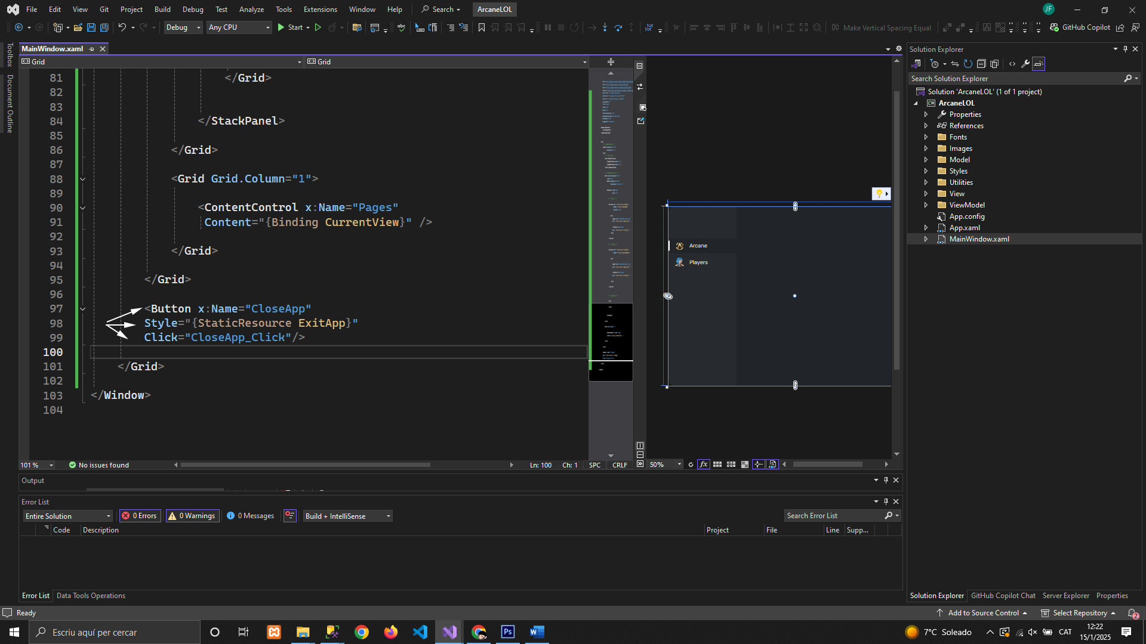Screen dimensions: 1146x644
Task: Toggle the snap grid display button
Action: point(717,465)
